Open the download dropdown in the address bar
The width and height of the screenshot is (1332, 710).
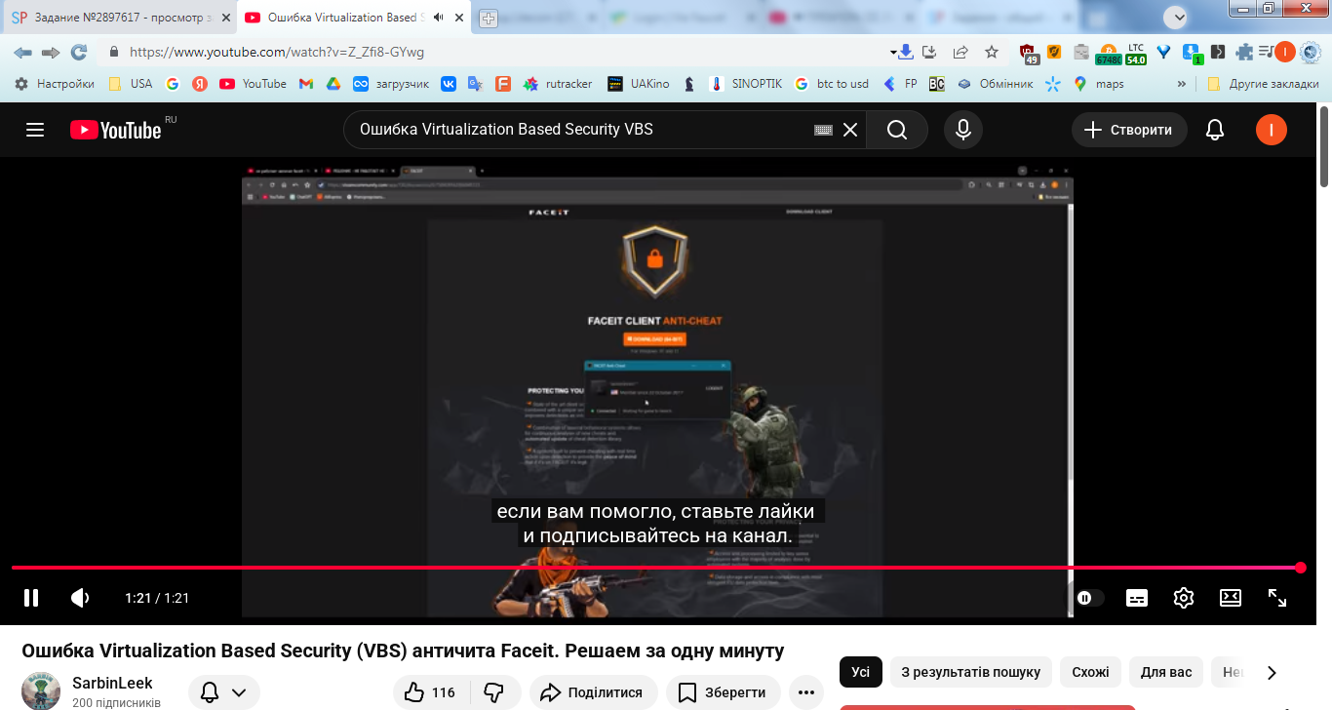point(901,52)
